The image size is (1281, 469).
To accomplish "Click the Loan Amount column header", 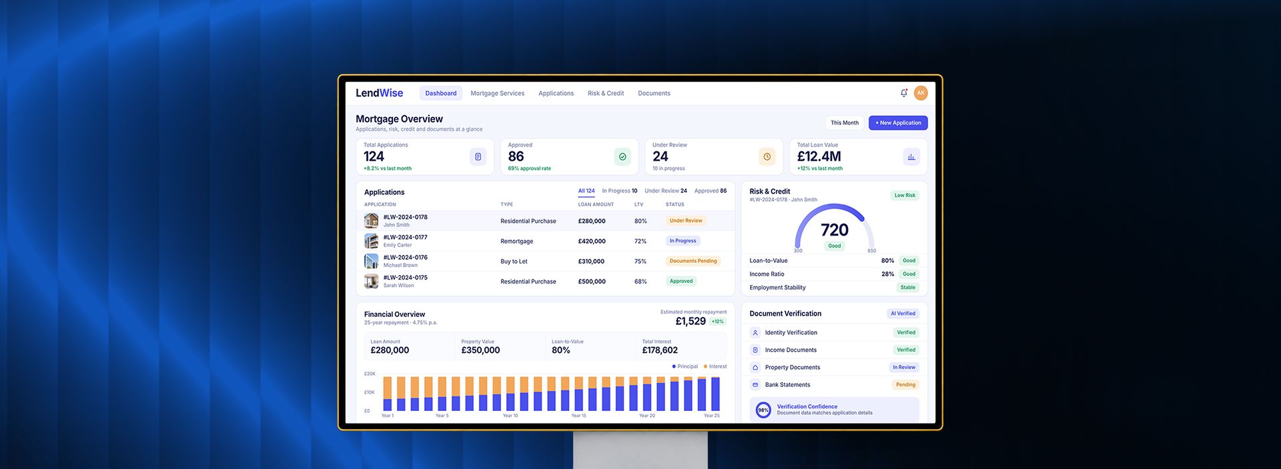I will click(x=596, y=204).
